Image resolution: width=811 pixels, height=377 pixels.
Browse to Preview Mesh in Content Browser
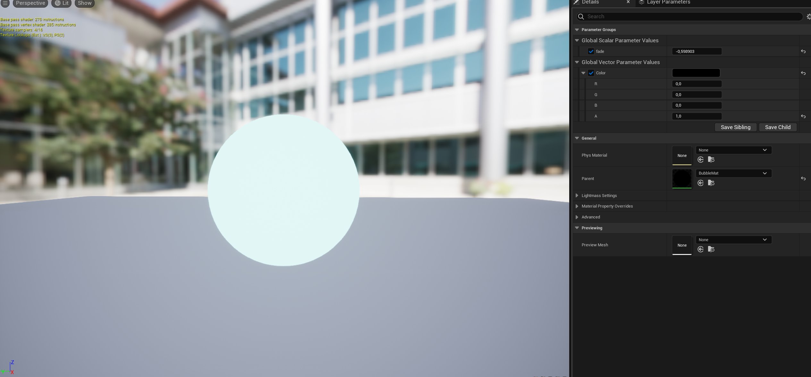pyautogui.click(x=711, y=249)
